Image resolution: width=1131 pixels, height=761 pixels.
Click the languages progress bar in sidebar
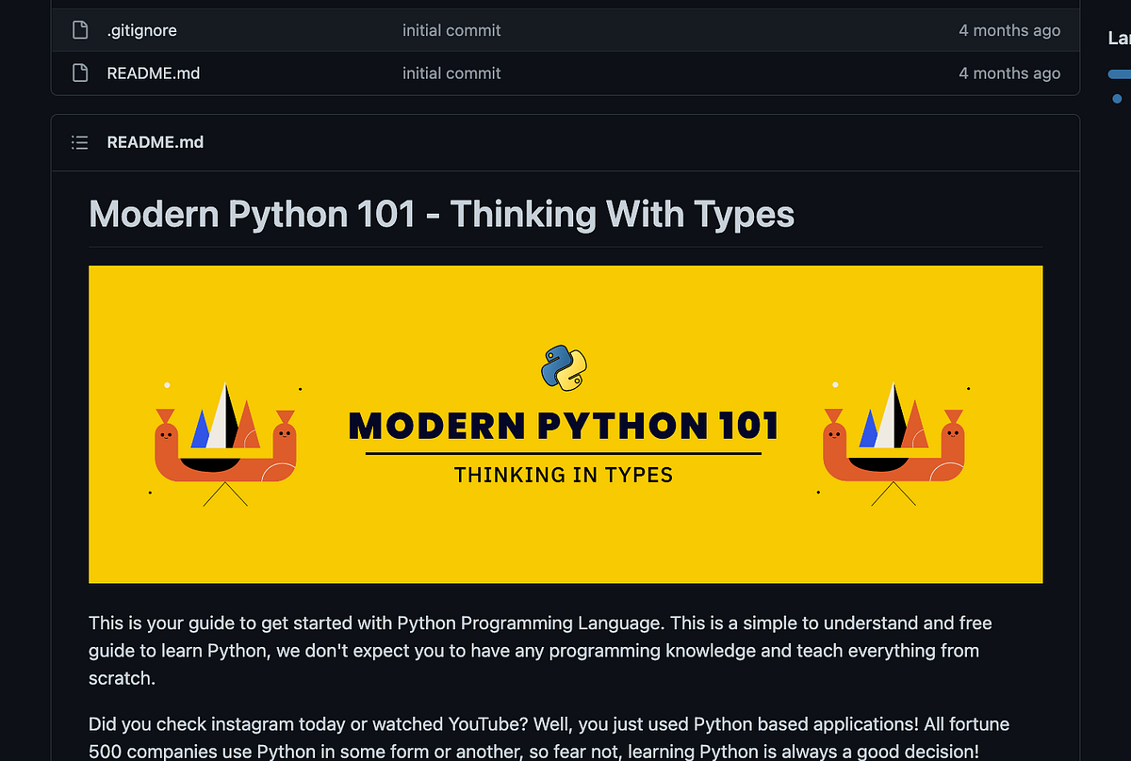coord(1120,73)
